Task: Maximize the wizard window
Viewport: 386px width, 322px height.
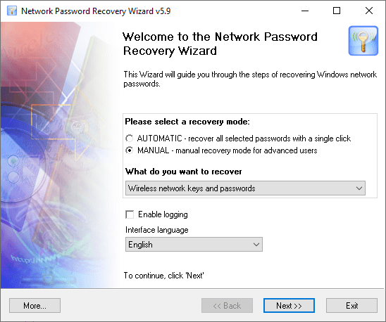Action: pyautogui.click(x=337, y=11)
